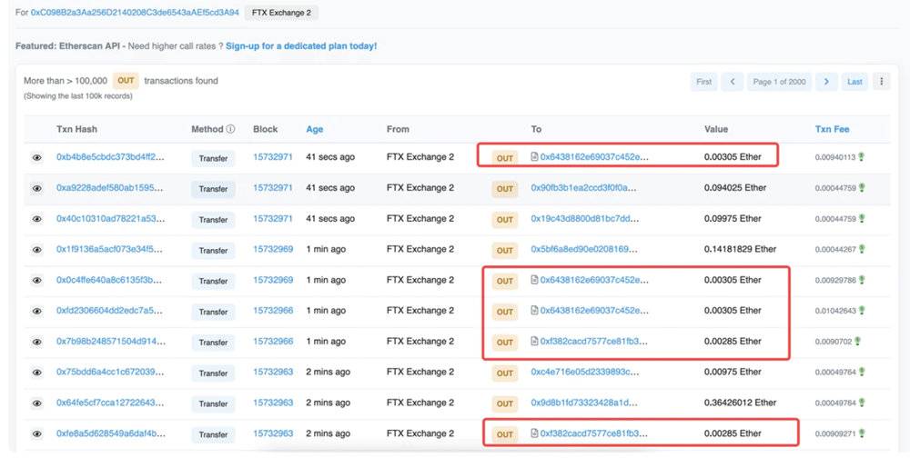Go to previous page with left chevron
This screenshot has width=910, height=458.
(x=732, y=82)
